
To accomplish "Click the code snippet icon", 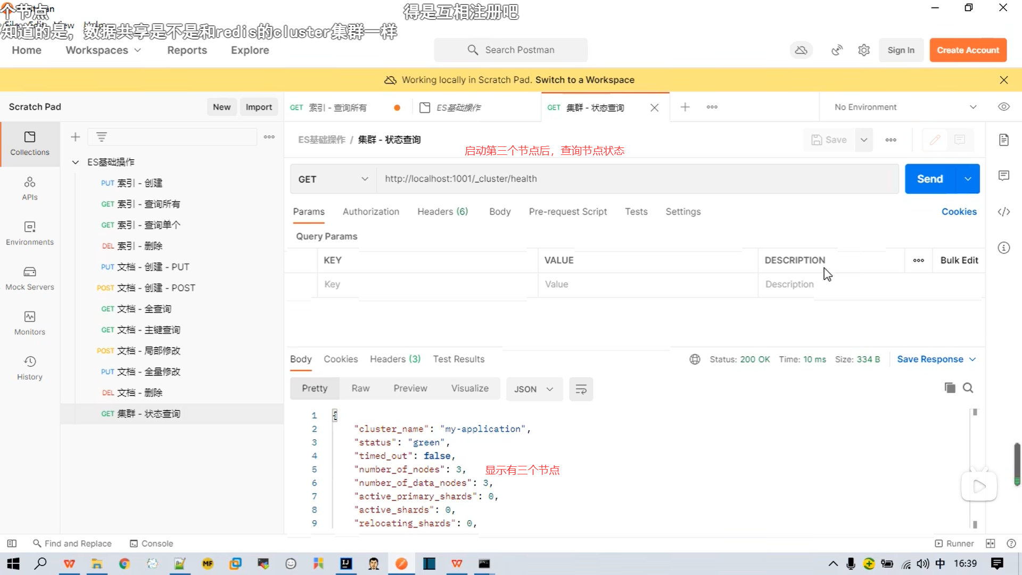I will point(1003,212).
